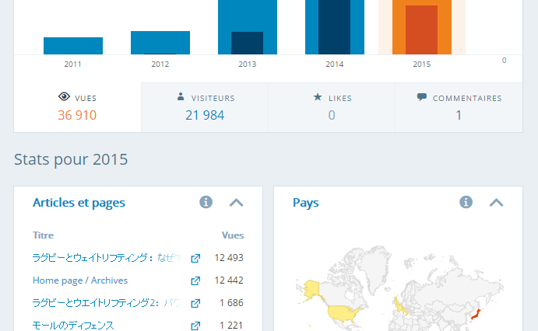
Task: Switch to the Commentaires stats tab
Action: coord(459,107)
